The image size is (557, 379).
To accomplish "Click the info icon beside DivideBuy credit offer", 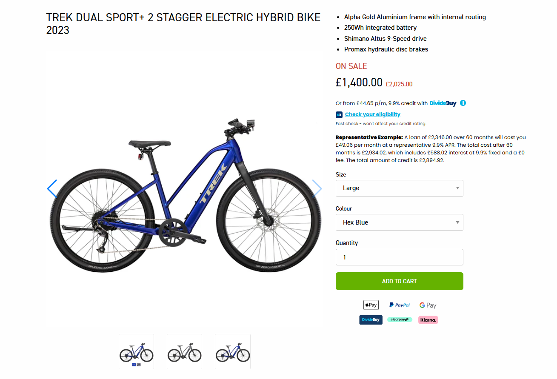I will click(x=463, y=103).
